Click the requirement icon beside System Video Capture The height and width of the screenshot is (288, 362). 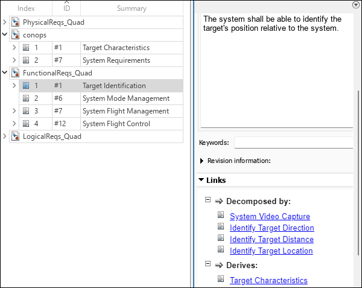click(221, 216)
